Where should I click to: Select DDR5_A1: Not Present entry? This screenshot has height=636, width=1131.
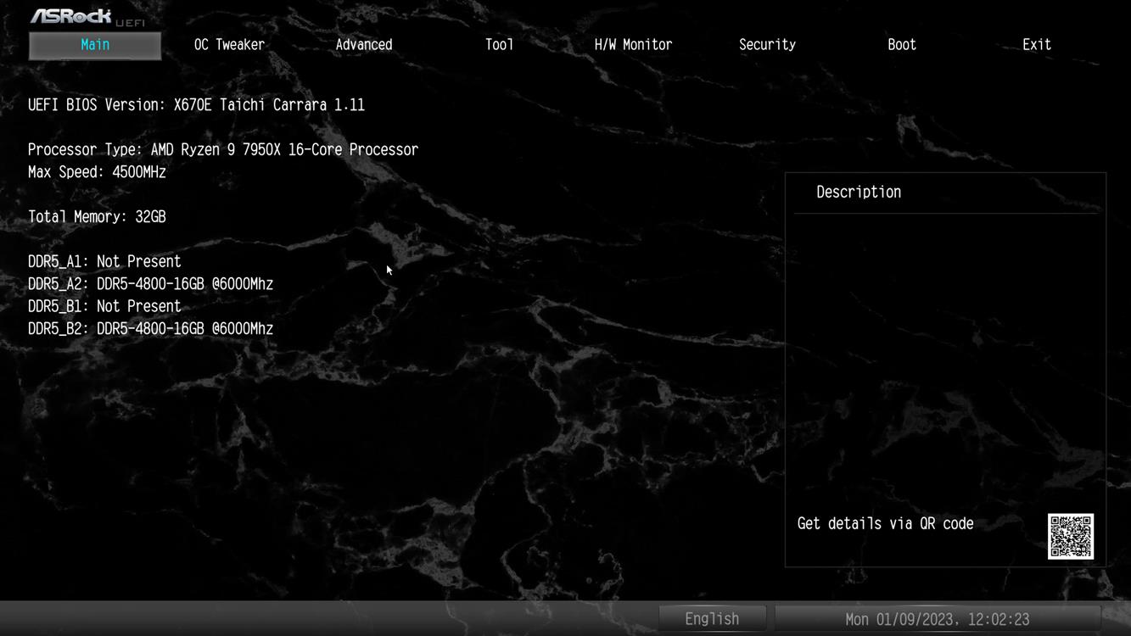coord(104,261)
